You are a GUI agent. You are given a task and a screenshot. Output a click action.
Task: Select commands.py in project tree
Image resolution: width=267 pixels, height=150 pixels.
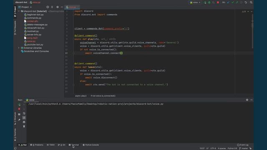33,18
